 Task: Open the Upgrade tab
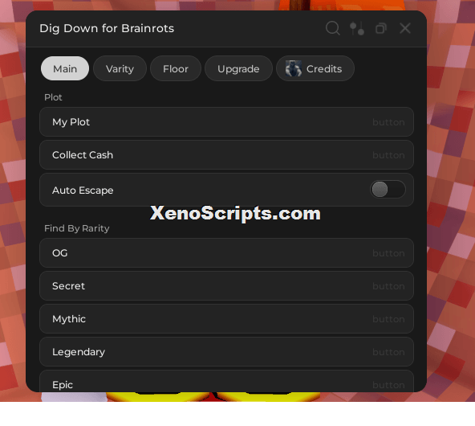tap(238, 68)
